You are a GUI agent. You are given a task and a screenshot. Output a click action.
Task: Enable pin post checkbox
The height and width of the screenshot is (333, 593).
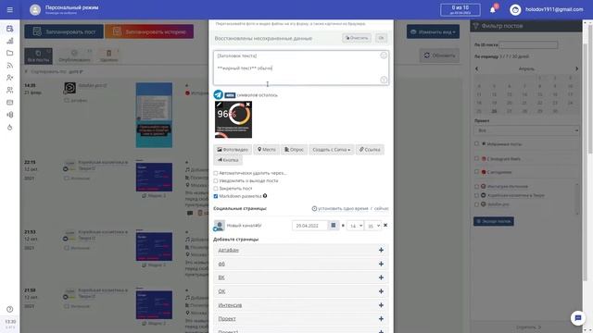[216, 189]
